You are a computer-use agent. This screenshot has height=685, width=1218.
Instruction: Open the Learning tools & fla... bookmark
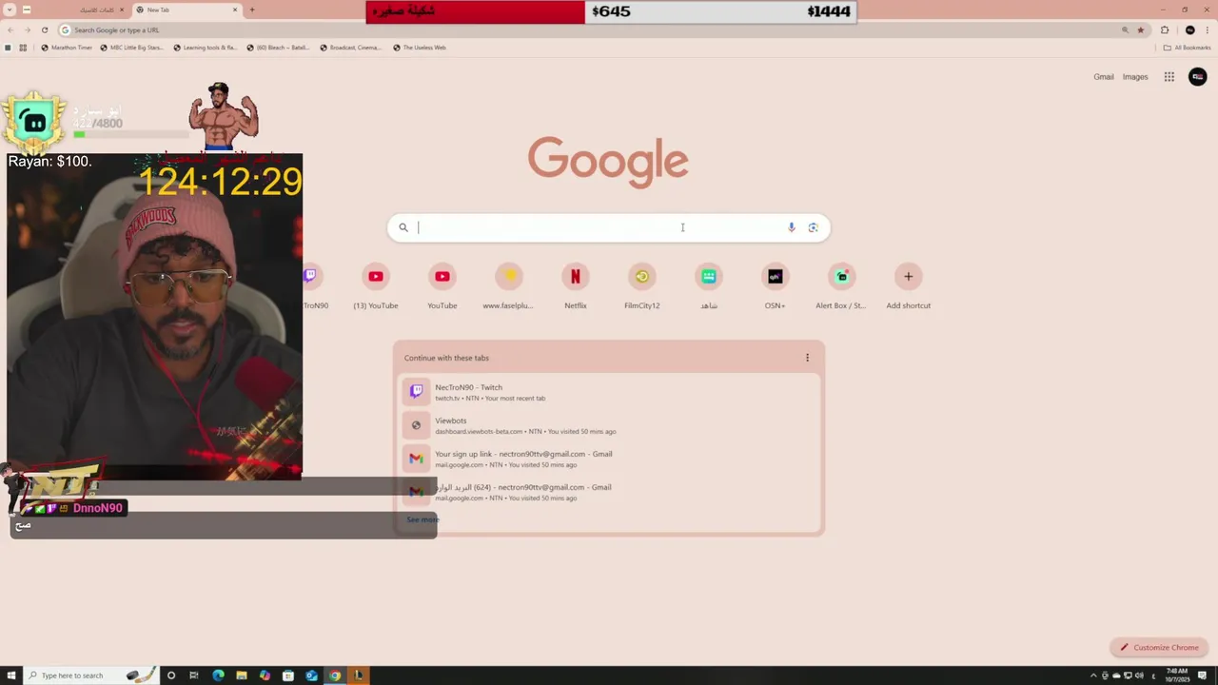205,48
